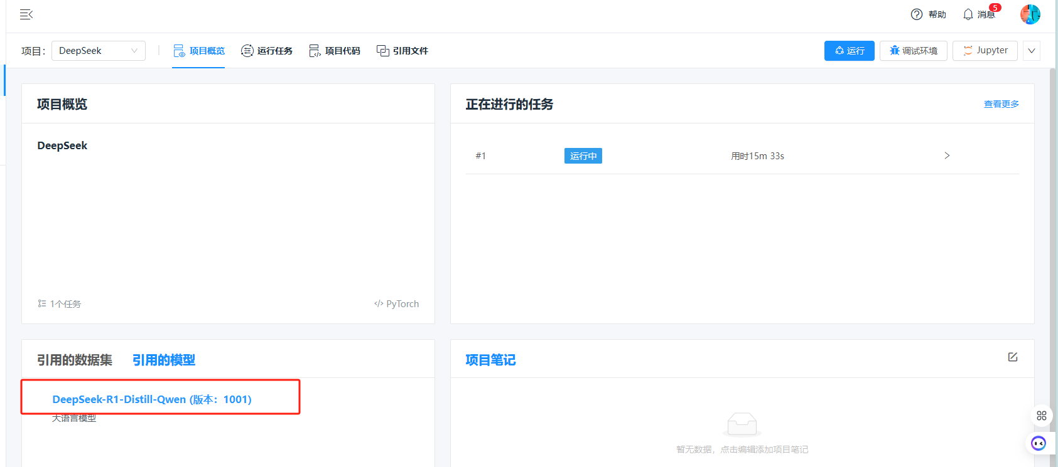The width and height of the screenshot is (1058, 467).
Task: Click the empty-notes inbox placeholder icon
Action: (x=742, y=424)
